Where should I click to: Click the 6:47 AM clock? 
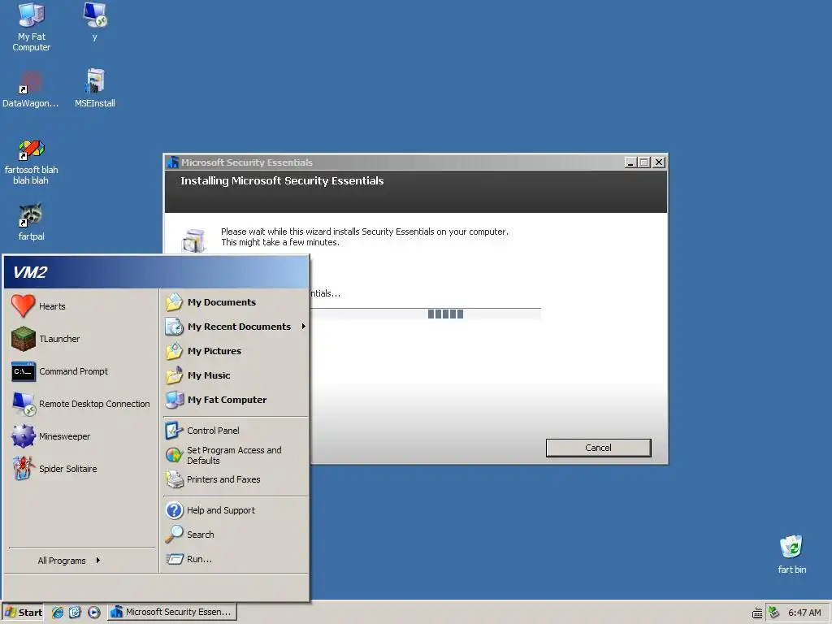coord(804,613)
